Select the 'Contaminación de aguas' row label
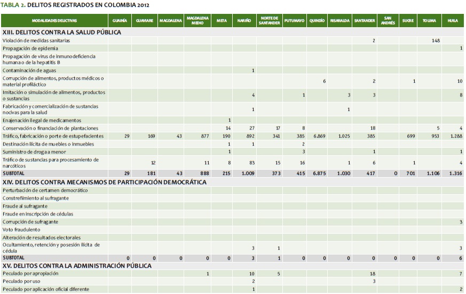Image resolution: width=466 pixels, height=294 pixels. tap(29, 70)
